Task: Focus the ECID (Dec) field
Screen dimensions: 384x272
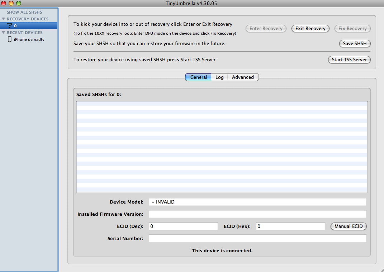Action: 183,226
